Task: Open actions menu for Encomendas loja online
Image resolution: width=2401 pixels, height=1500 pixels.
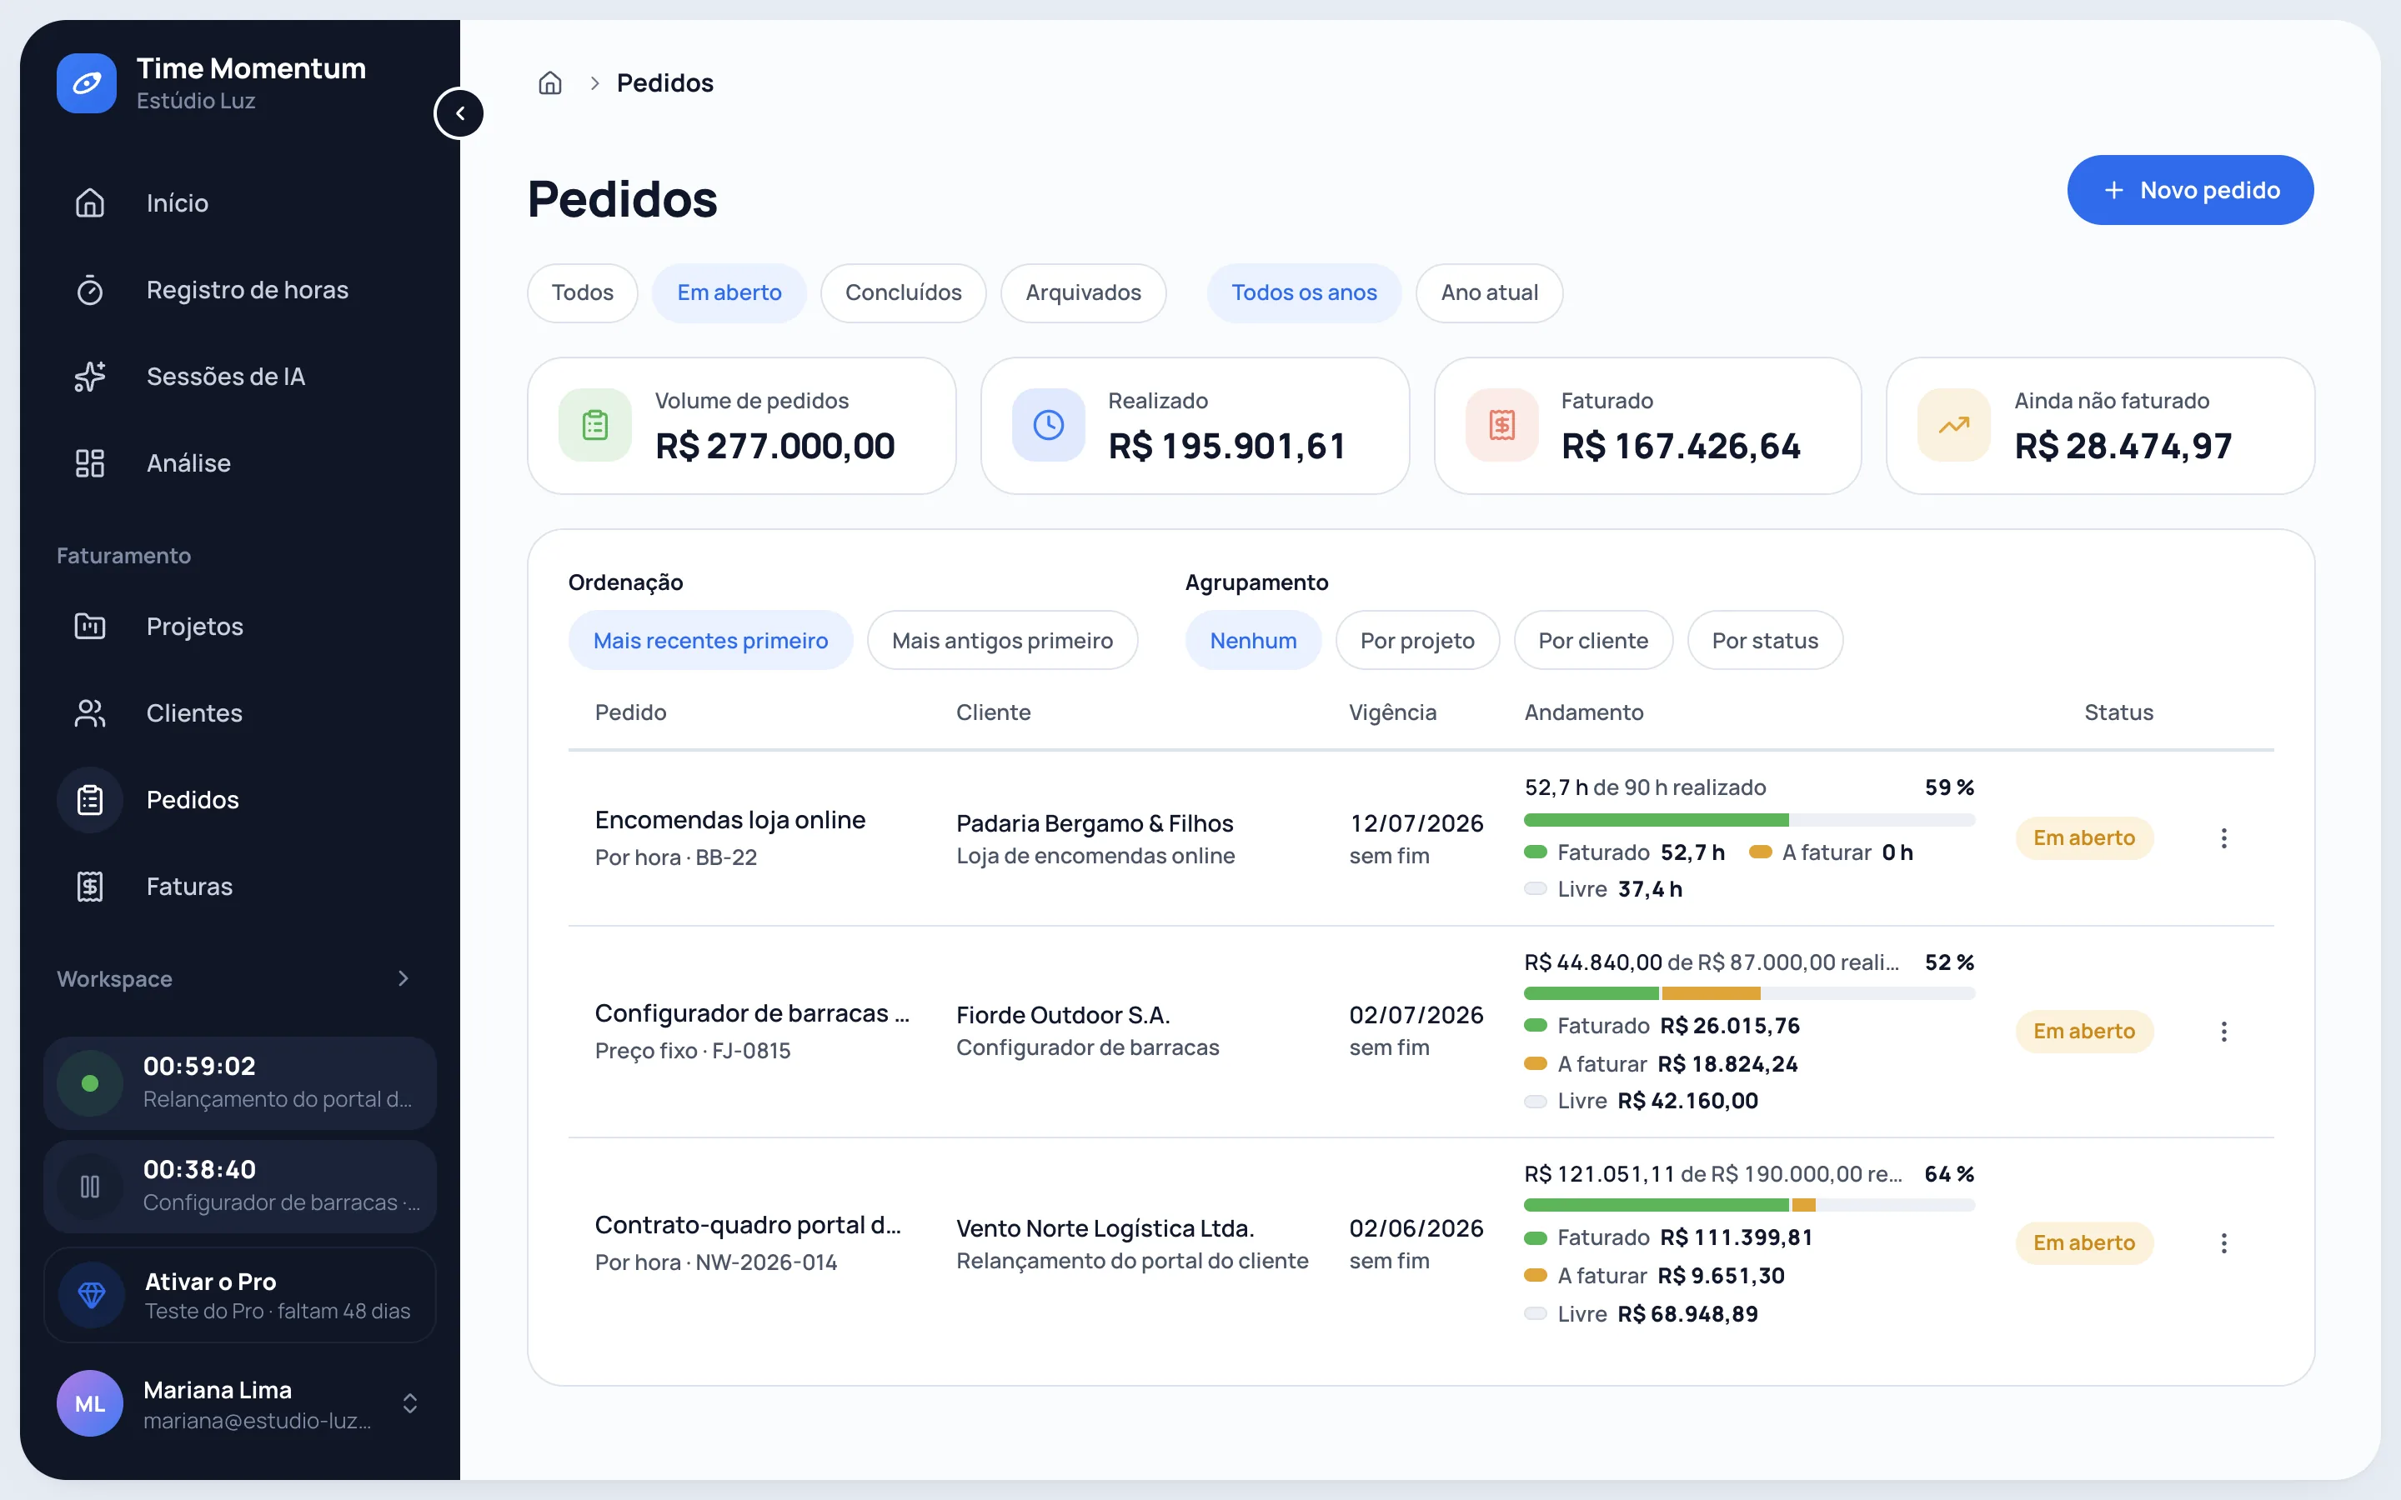Action: click(x=2224, y=838)
